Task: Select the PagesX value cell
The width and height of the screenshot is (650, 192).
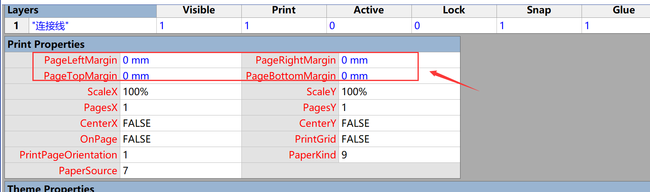Action: click(x=180, y=108)
